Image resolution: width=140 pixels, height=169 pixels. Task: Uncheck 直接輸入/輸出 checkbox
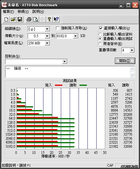point(101,28)
